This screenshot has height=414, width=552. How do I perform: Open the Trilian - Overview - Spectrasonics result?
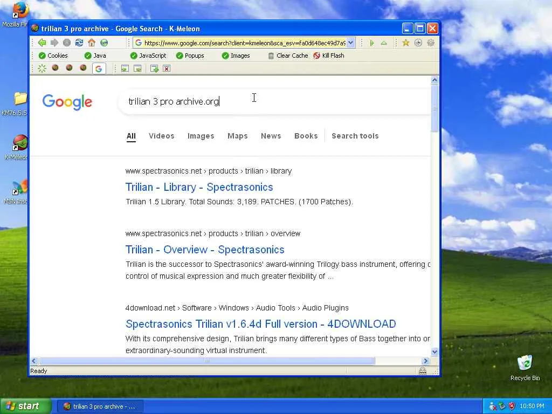(205, 250)
